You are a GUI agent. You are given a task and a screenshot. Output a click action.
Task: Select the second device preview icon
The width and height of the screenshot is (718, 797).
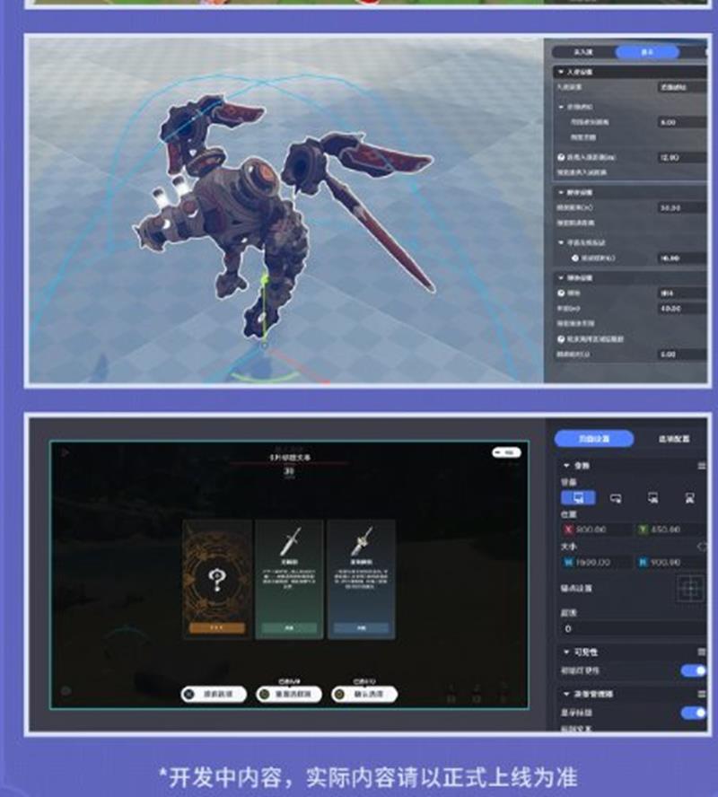tap(616, 497)
